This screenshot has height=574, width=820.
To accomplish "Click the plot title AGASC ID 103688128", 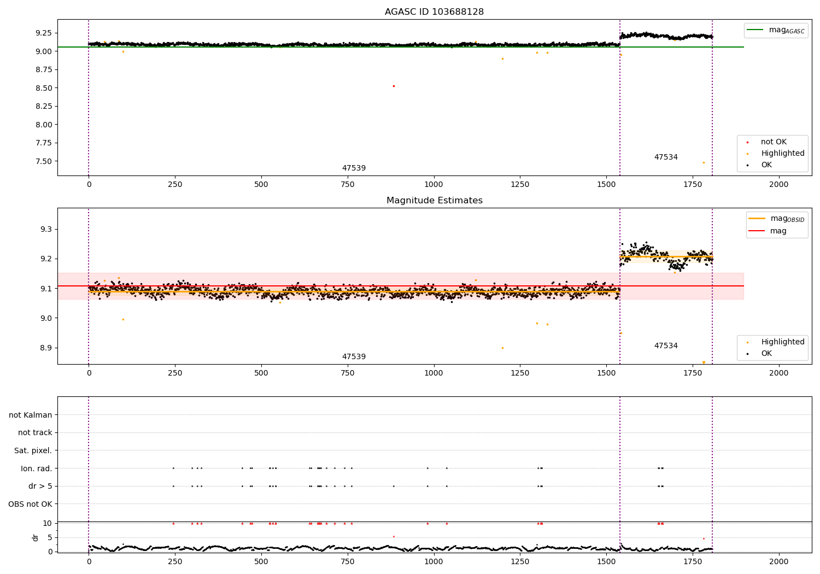I will pos(434,11).
